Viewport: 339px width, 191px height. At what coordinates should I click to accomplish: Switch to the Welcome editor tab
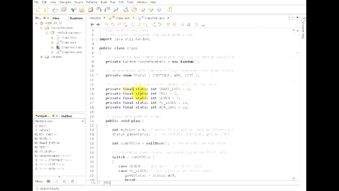[95, 18]
